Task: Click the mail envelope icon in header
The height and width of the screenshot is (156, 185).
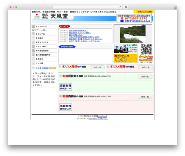Action: coord(122,21)
